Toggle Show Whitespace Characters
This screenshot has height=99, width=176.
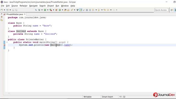coord(90,10)
